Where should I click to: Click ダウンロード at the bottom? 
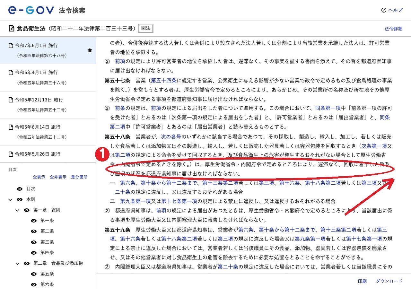(x=389, y=281)
